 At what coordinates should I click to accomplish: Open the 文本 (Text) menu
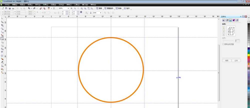[x=61, y=5]
